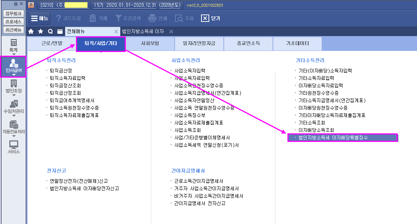Open the Q search icon
Viewport: 417px width, 224px height.
point(50,32)
